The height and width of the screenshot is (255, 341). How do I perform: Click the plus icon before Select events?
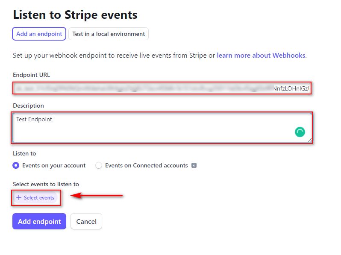click(19, 198)
